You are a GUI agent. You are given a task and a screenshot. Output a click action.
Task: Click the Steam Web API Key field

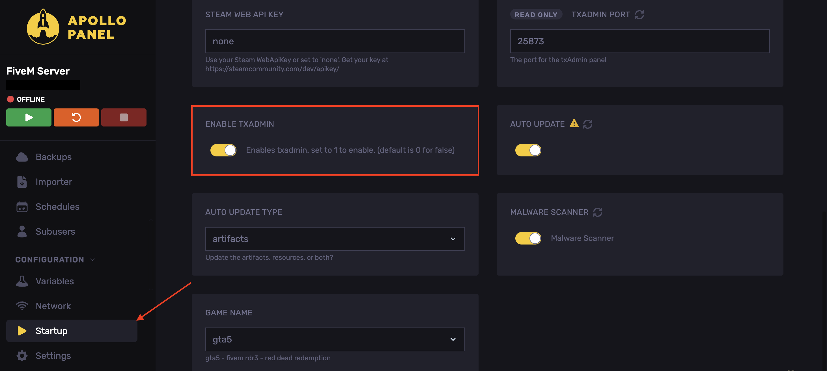335,41
